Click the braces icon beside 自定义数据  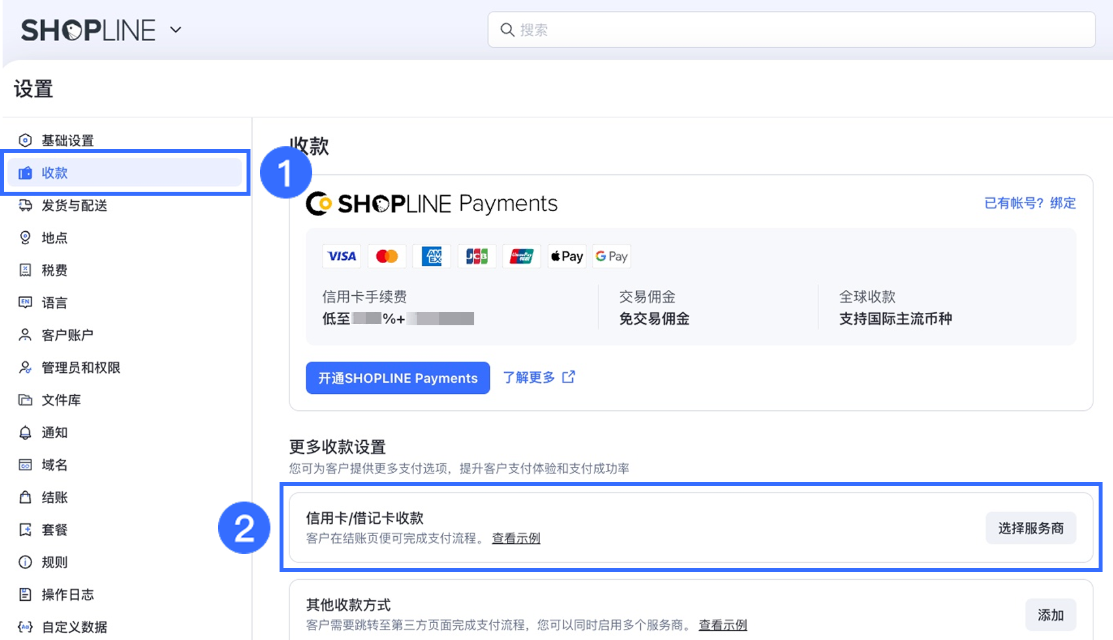tap(25, 627)
